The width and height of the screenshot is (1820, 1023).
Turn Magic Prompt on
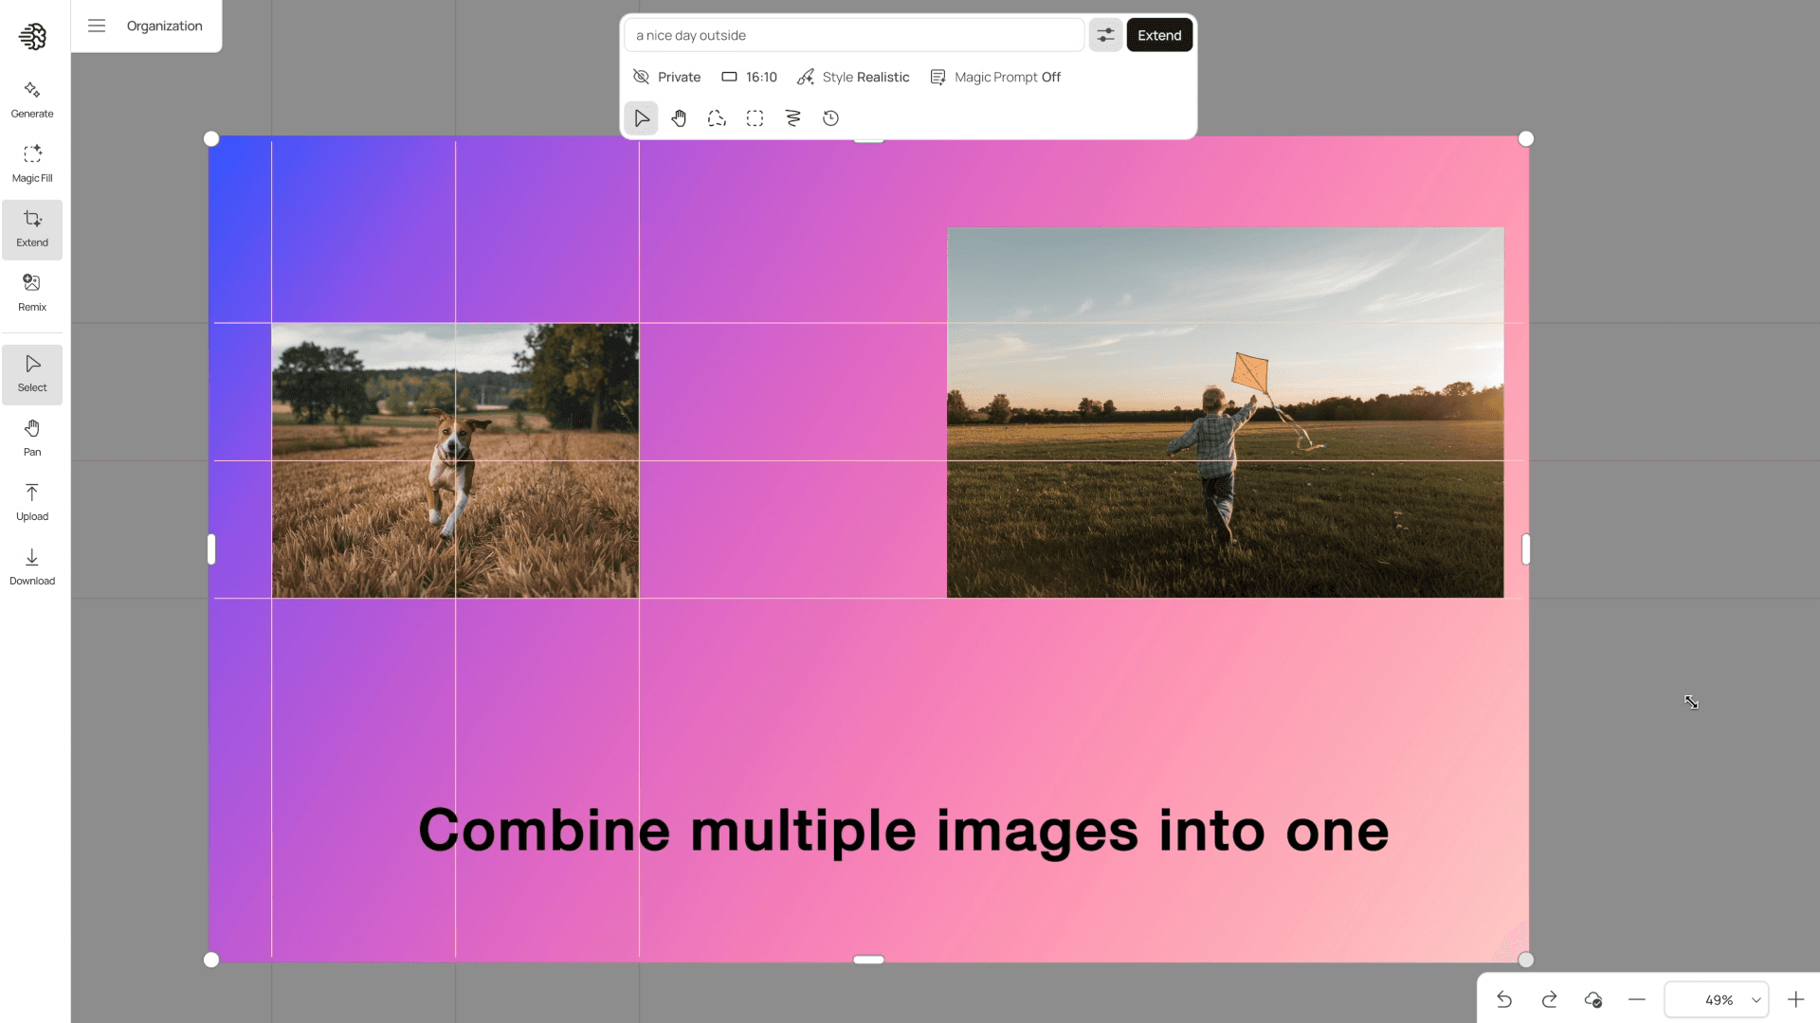tap(995, 77)
